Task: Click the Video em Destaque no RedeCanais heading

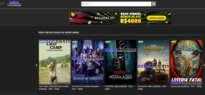Action: [59, 33]
